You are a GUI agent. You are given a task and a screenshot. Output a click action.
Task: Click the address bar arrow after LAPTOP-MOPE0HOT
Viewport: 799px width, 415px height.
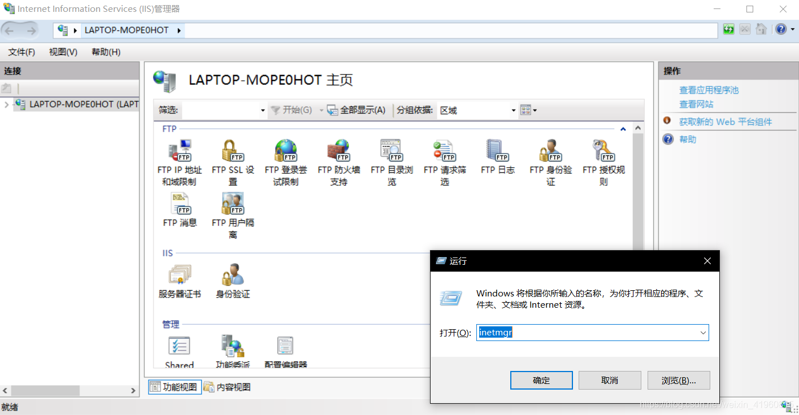179,30
